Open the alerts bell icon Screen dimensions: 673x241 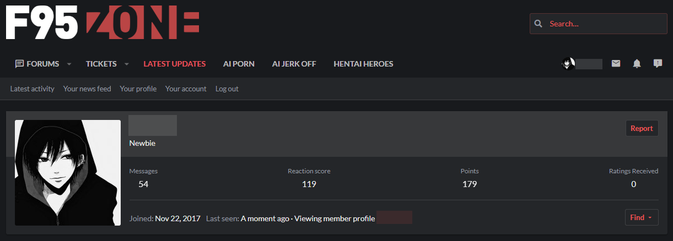point(637,64)
